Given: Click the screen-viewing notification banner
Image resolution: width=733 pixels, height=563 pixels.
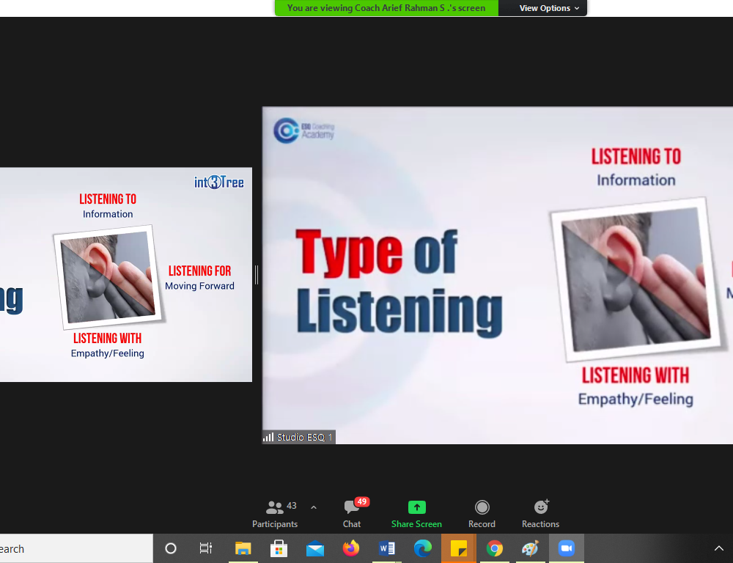Looking at the screenshot, I should (386, 8).
